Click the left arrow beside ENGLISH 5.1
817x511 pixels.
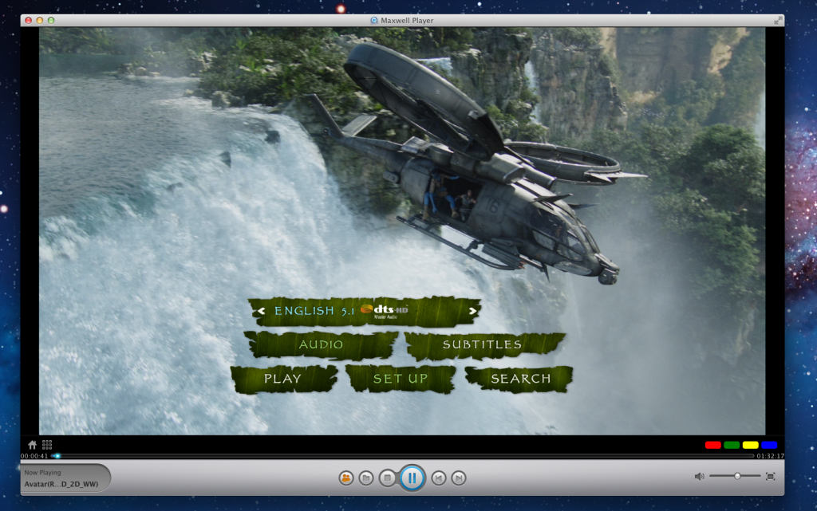[263, 309]
